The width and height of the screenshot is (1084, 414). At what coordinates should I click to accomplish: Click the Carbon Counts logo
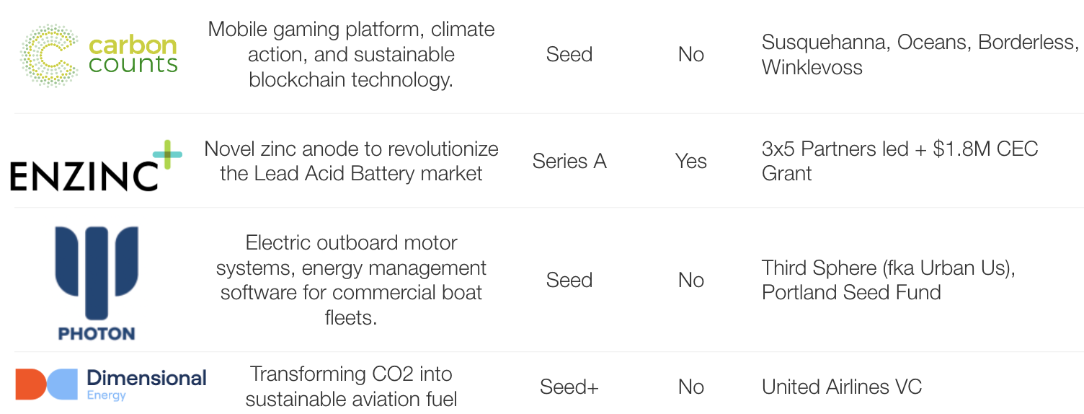[99, 56]
